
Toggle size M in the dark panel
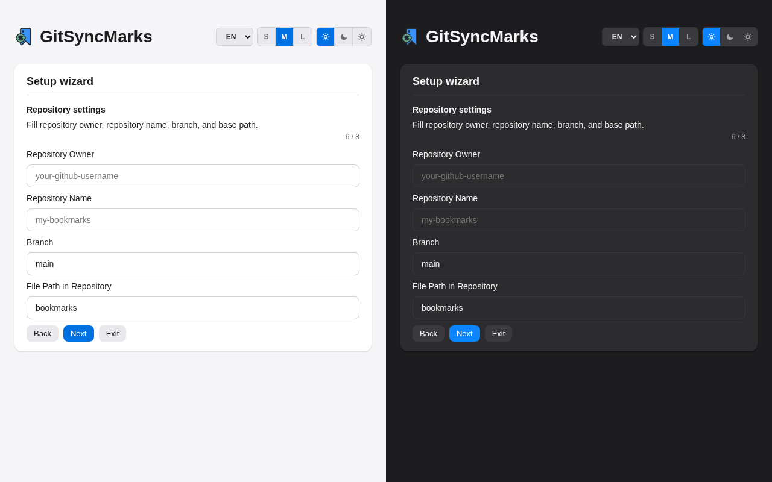tap(670, 37)
